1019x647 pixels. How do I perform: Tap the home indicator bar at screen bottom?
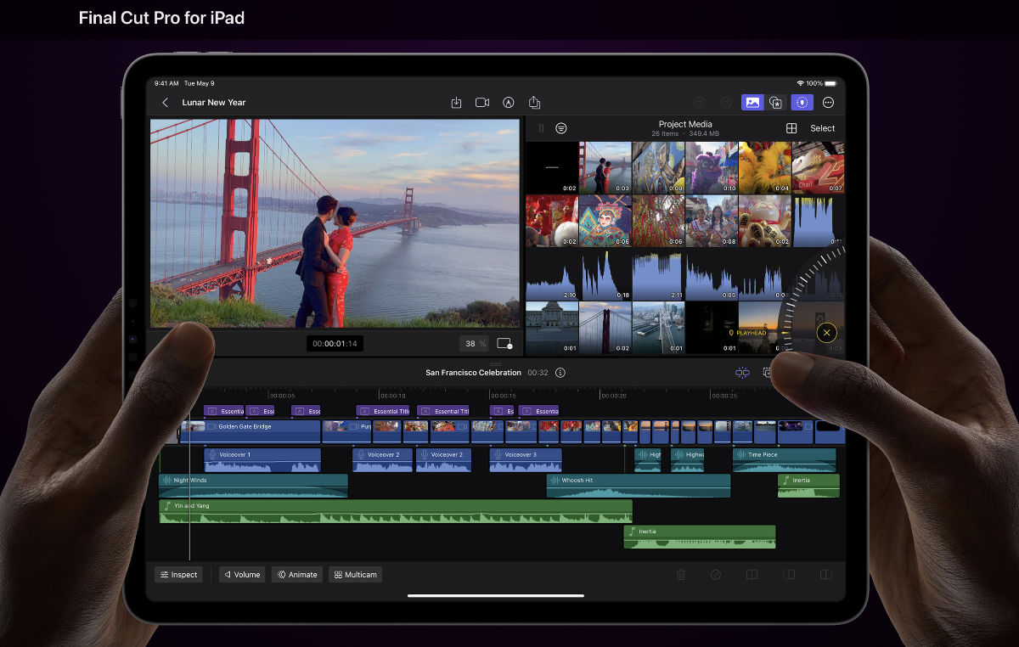[496, 595]
